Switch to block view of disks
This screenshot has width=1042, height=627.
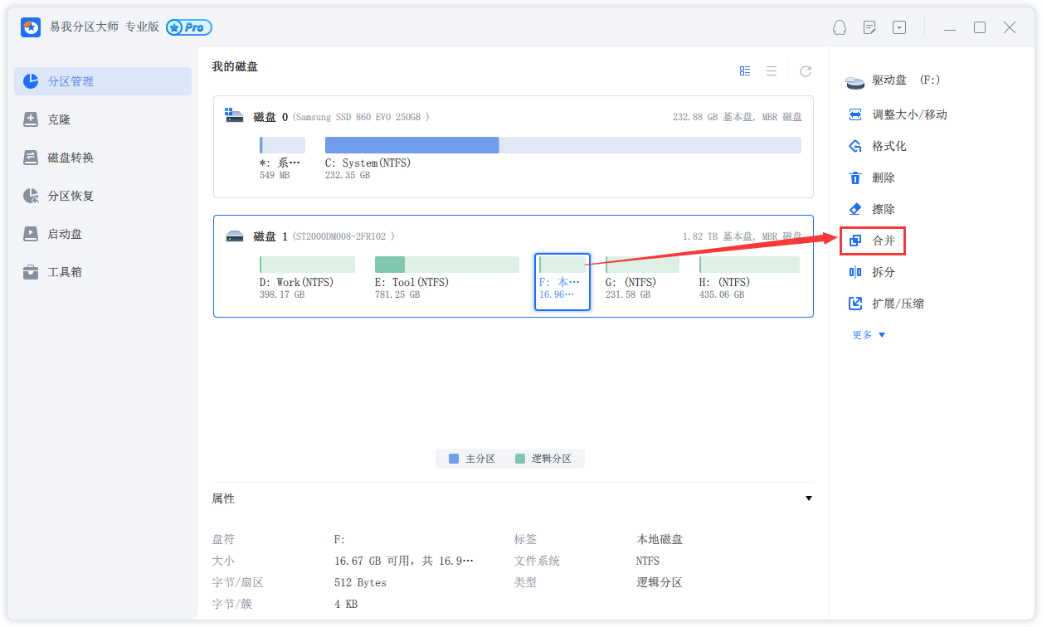(744, 70)
